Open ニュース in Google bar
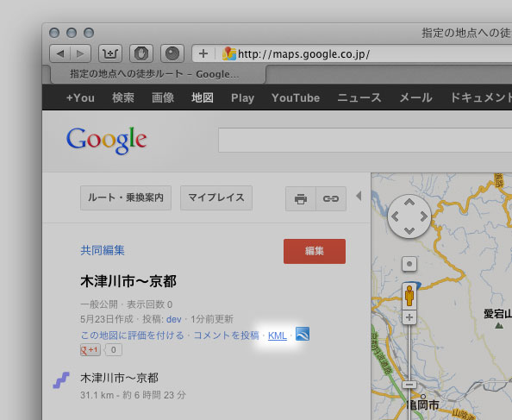This screenshot has width=512, height=420. click(359, 97)
